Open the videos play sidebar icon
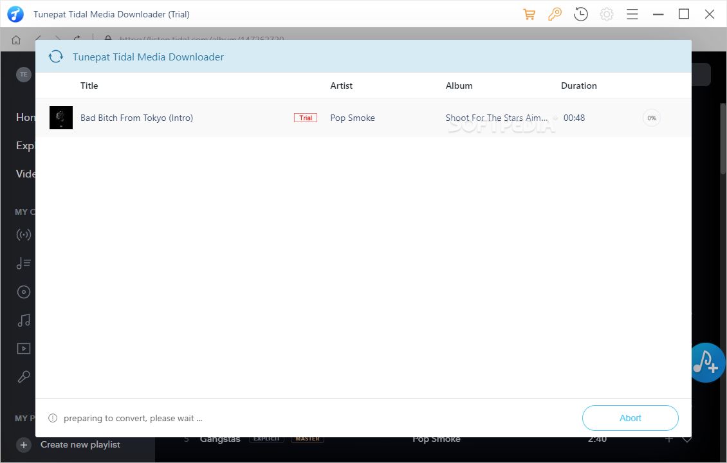The height and width of the screenshot is (463, 727). (24, 349)
